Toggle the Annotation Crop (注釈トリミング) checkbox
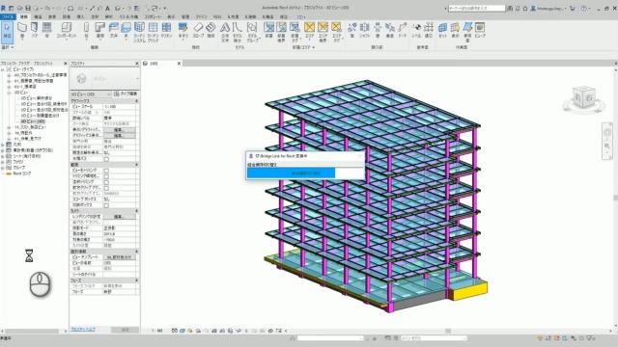 [106, 182]
